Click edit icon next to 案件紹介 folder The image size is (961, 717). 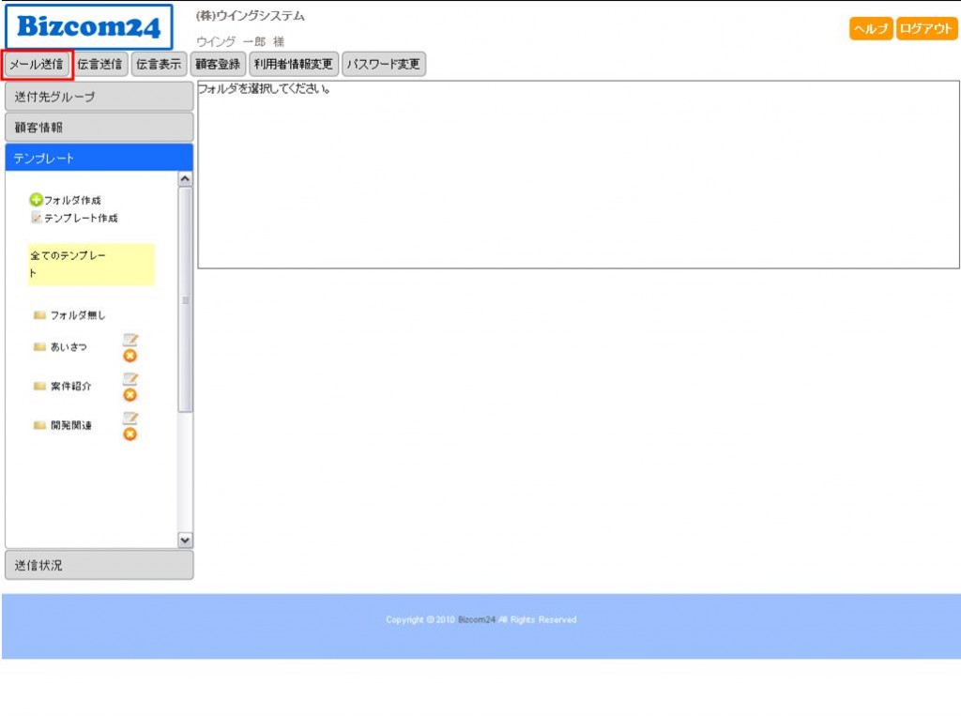(130, 379)
